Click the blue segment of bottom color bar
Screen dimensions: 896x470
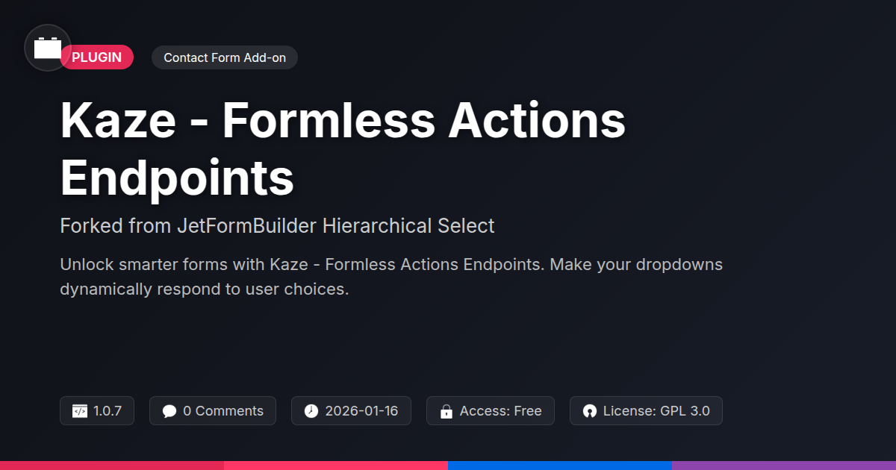[x=560, y=465]
